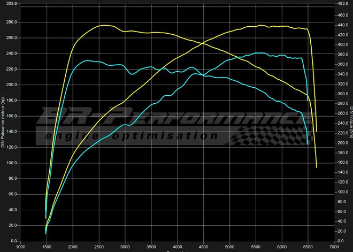Screen dimensions: 353x252
Task: Click the 303.8 maximum value on the left axis
Action: coord(12,4)
